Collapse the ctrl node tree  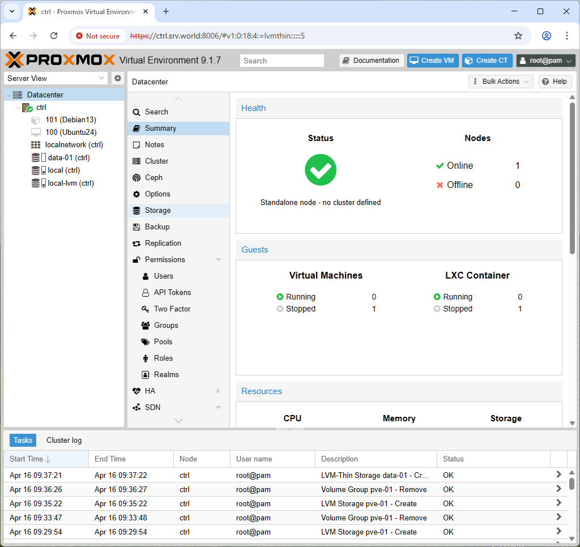(x=18, y=108)
